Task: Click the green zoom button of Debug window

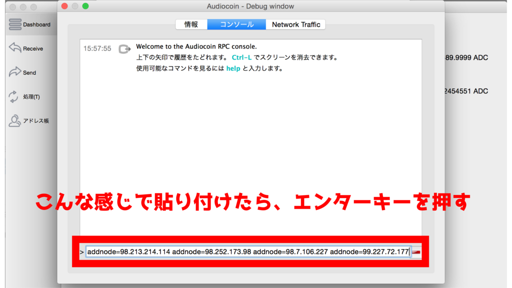Action: (x=85, y=6)
